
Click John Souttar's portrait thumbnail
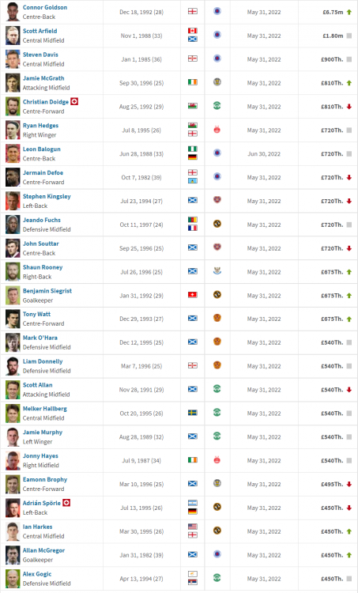[13, 248]
